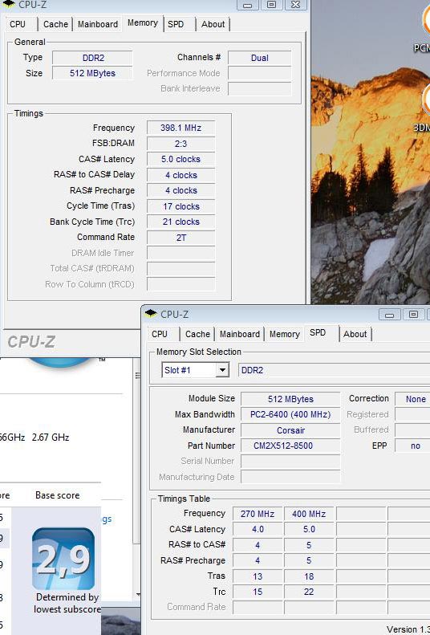Viewport: 430px width, 635px height.
Task: Click the 400 MHz timings table frequency cell
Action: [x=309, y=514]
